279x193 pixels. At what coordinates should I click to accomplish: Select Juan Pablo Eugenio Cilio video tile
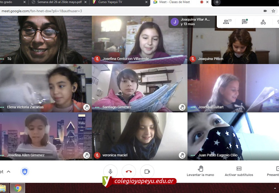point(233,136)
